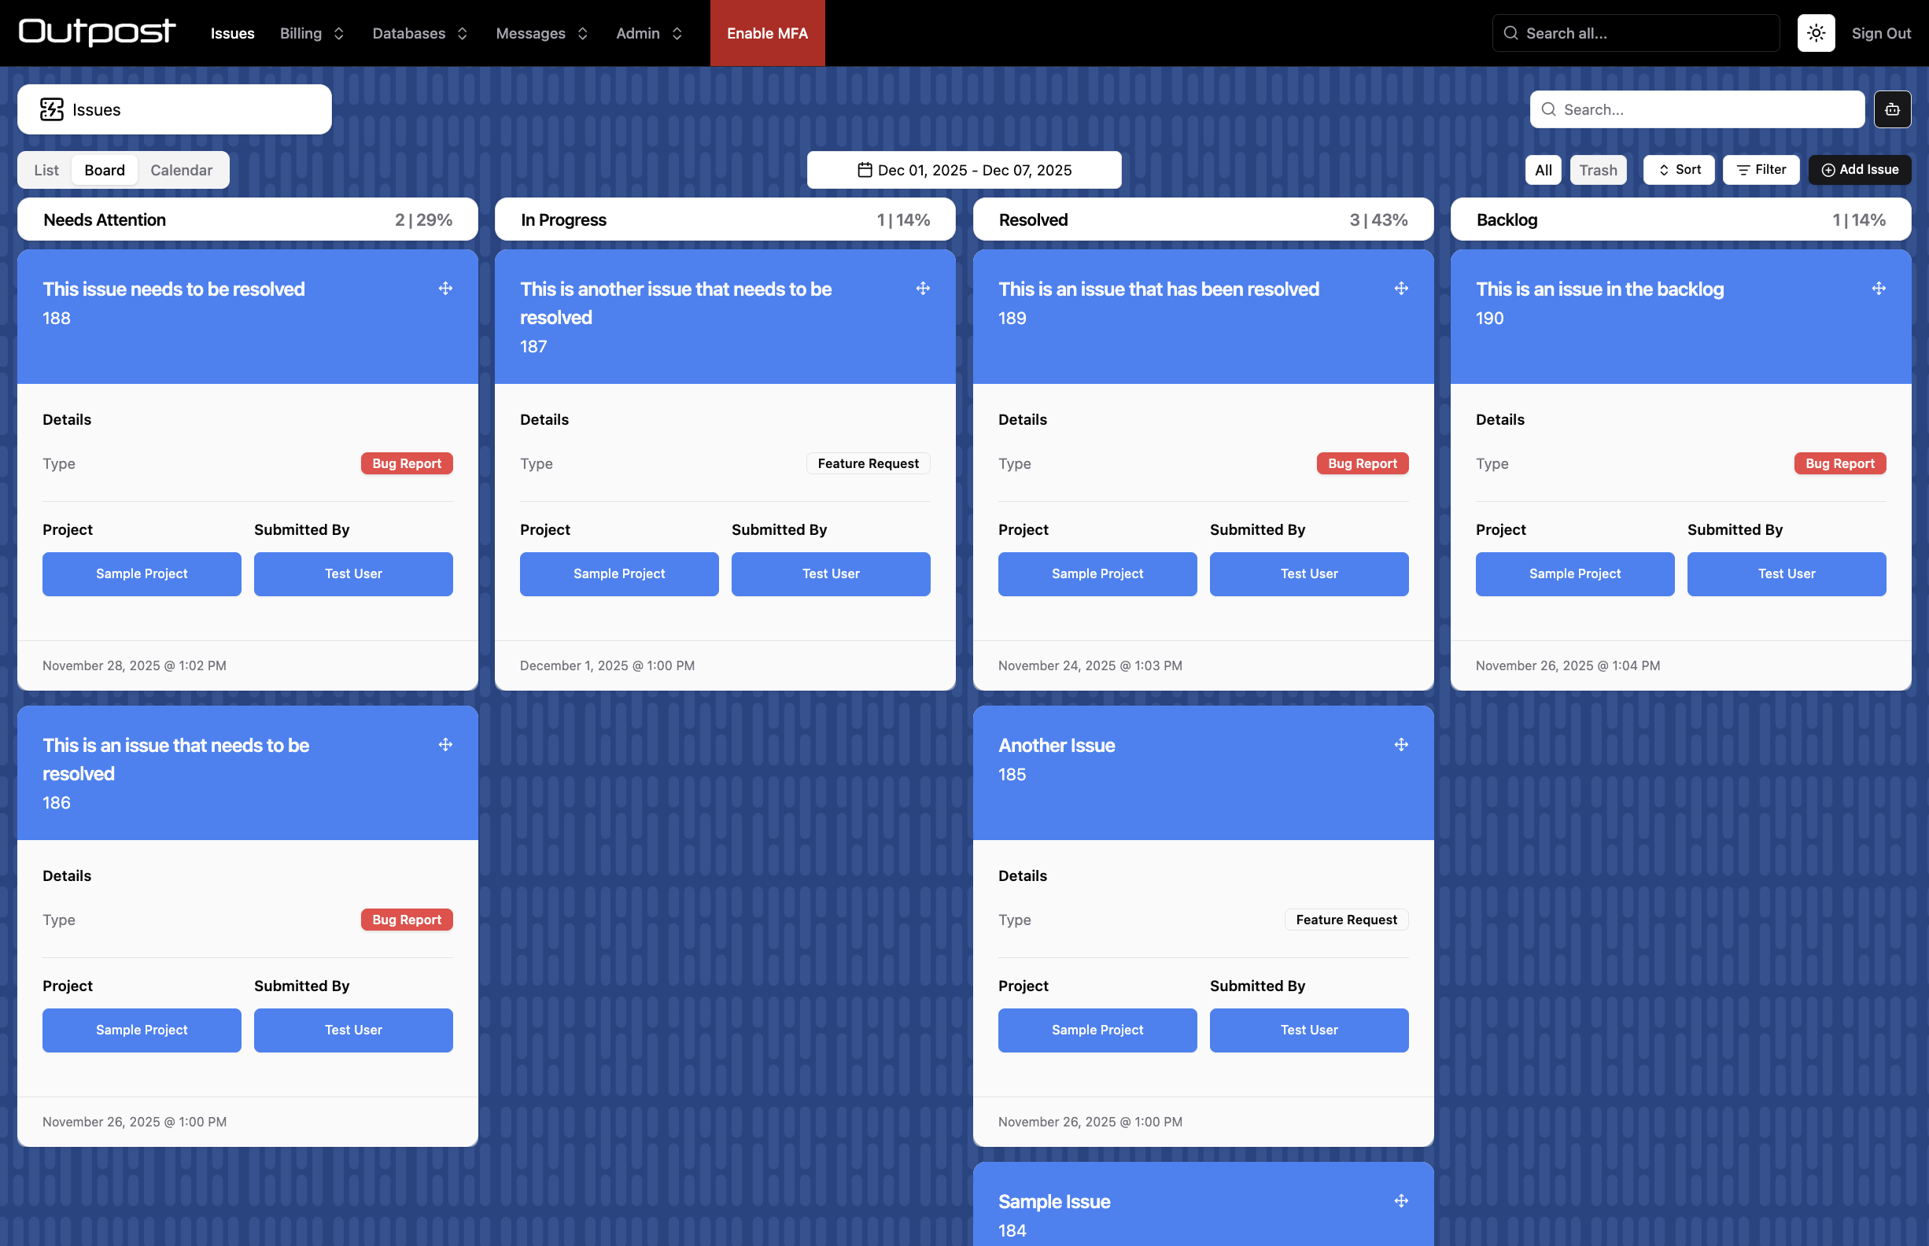Click the move handle on issue 187 card
Image resolution: width=1929 pixels, height=1246 pixels.
pyautogui.click(x=923, y=289)
